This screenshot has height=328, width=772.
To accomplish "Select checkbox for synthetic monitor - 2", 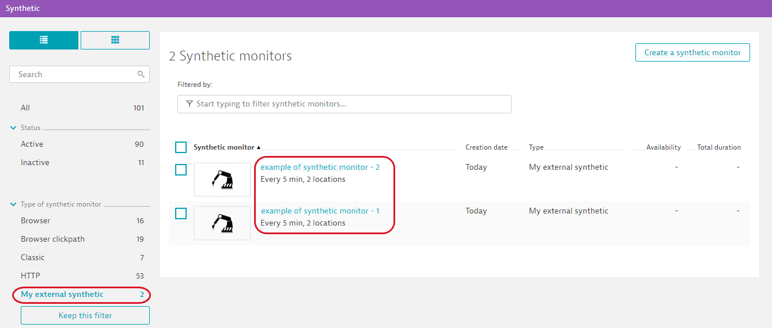I will pyautogui.click(x=181, y=170).
